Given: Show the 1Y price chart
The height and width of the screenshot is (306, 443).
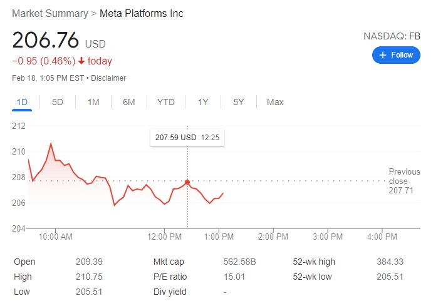Looking at the screenshot, I should [x=203, y=102].
